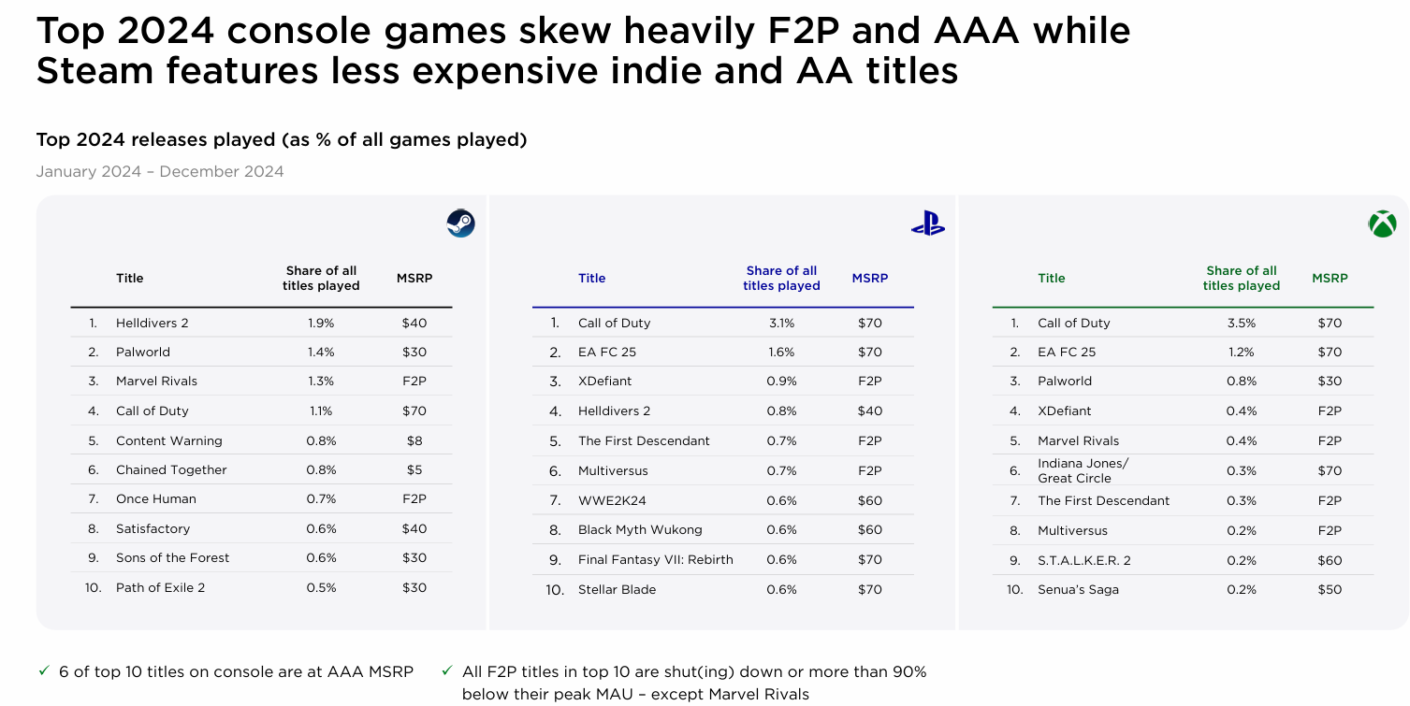Screen dimensions: 1410x706
Task: Select the Xbox 'MSRP' column header
Action: coord(1330,279)
